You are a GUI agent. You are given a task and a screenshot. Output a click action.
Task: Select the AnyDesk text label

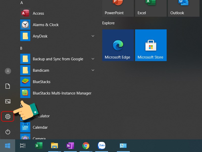(x=40, y=36)
